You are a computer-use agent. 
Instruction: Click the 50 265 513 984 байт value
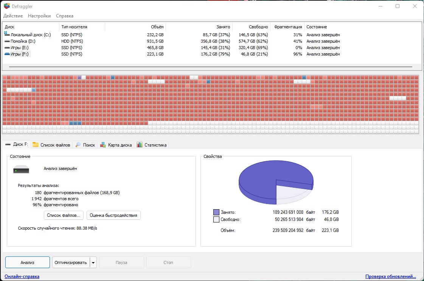[x=295, y=219]
